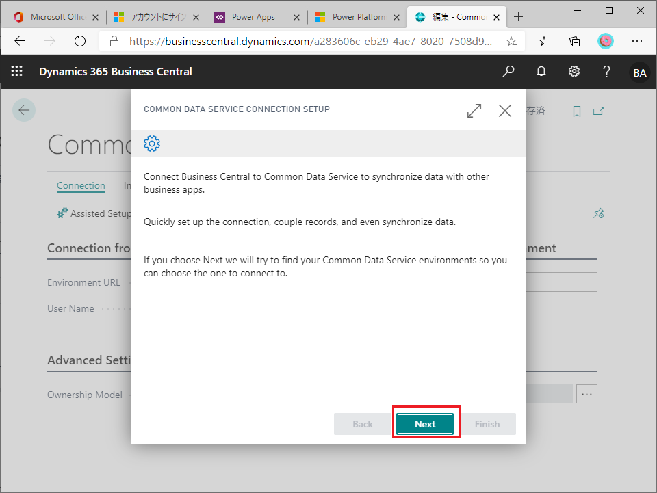Viewport: 657px width, 493px height.
Task: Close the Power Apps browser tab
Action: coord(296,17)
